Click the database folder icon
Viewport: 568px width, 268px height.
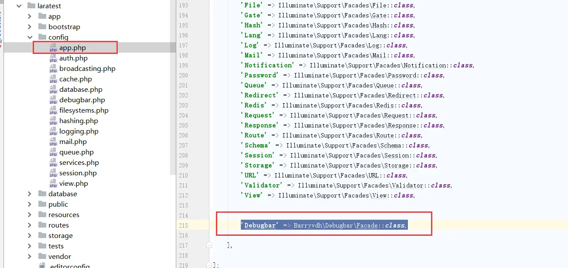(42, 194)
